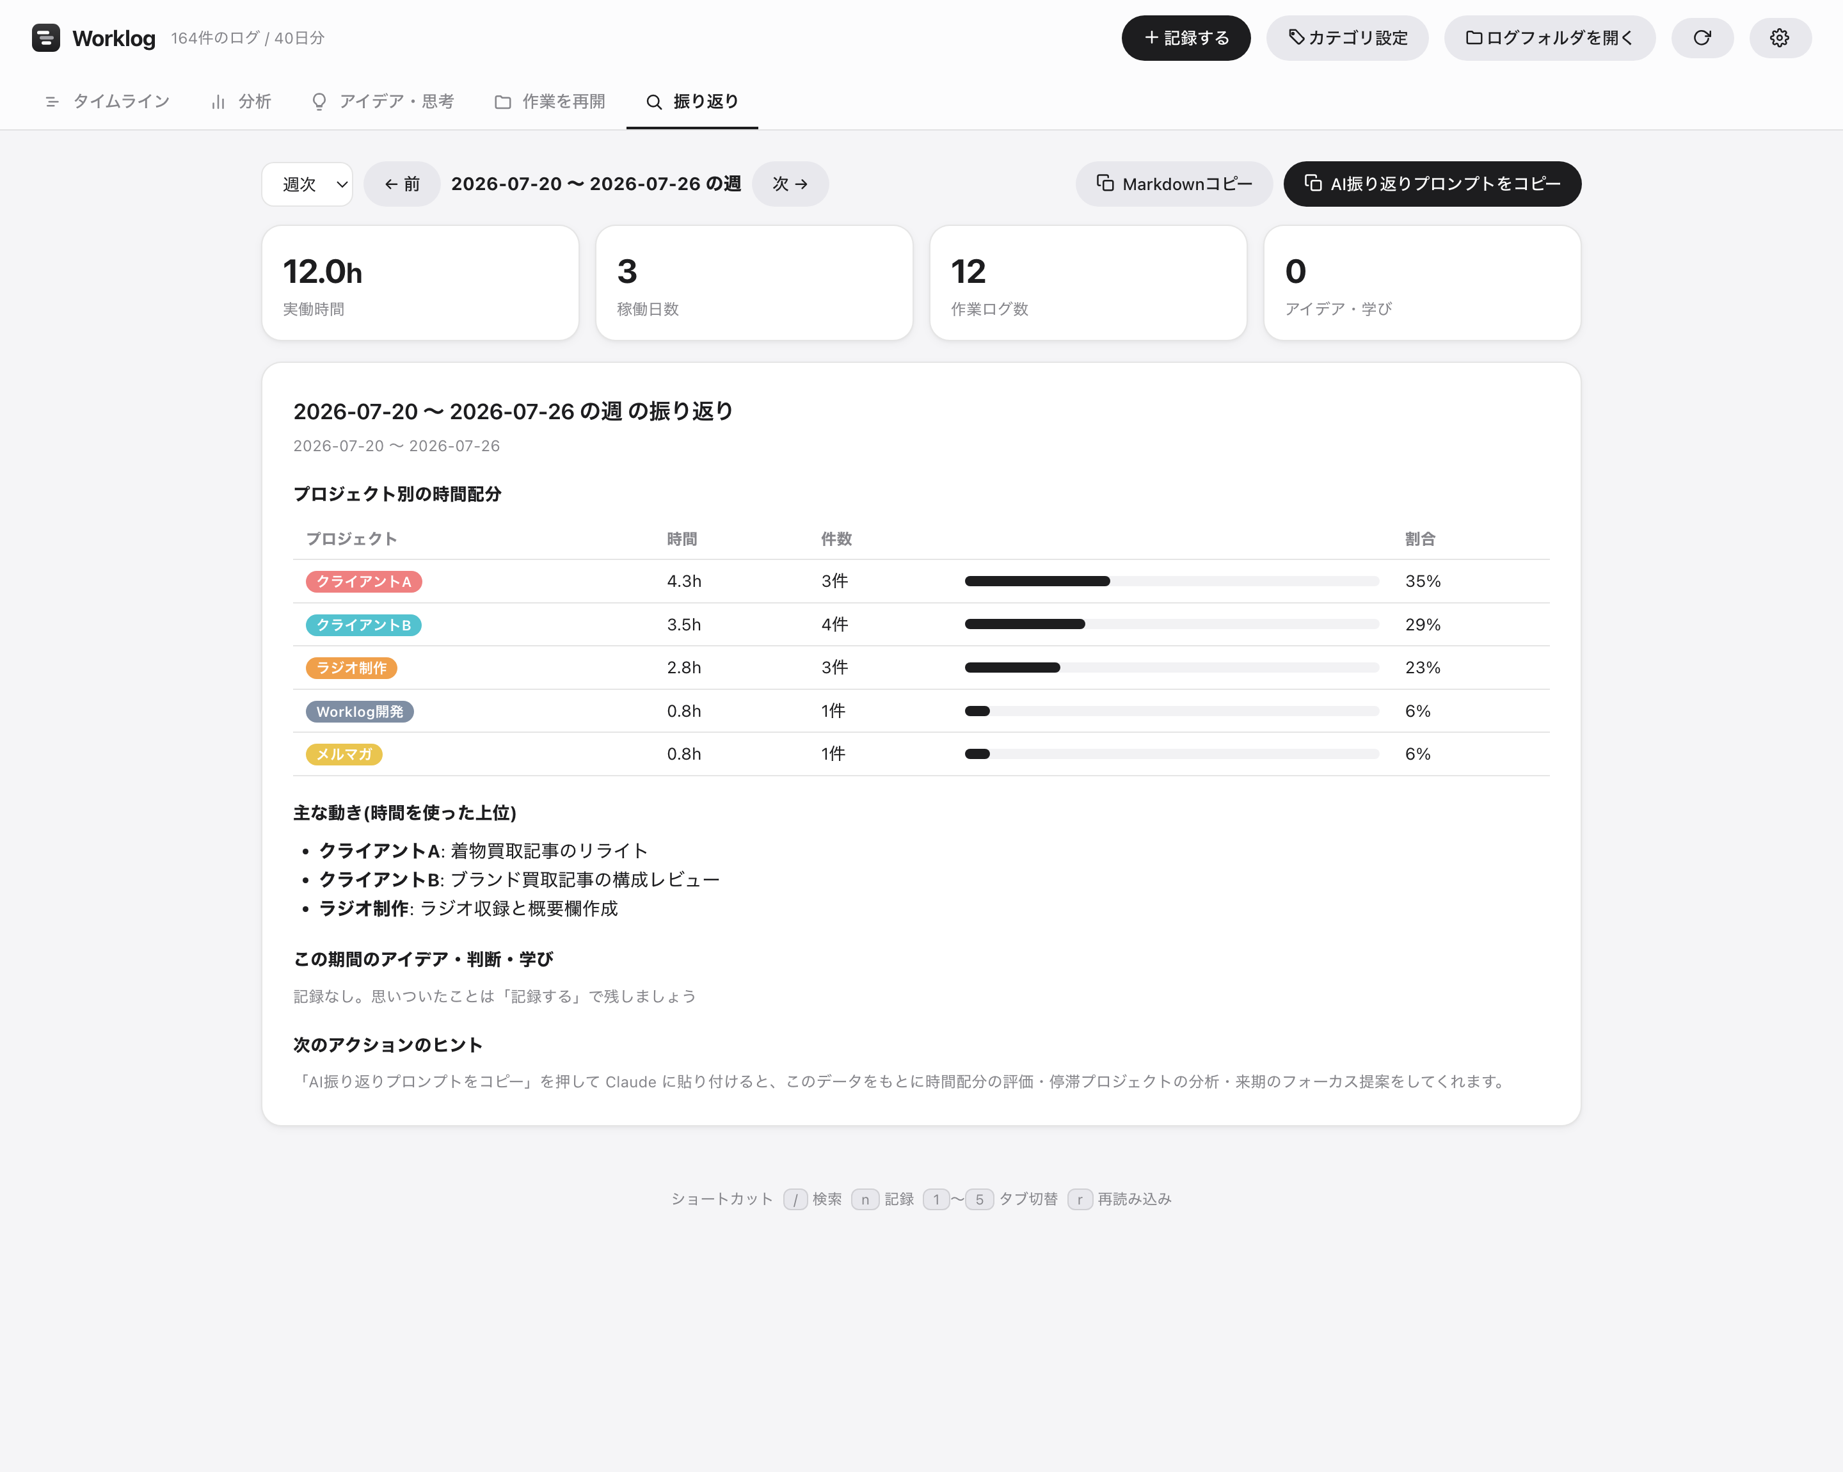Switch to the タイムライン tab
1843x1472 pixels.
[x=108, y=102]
